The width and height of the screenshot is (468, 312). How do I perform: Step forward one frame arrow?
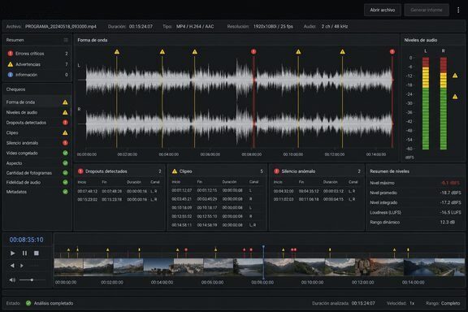coord(21,266)
